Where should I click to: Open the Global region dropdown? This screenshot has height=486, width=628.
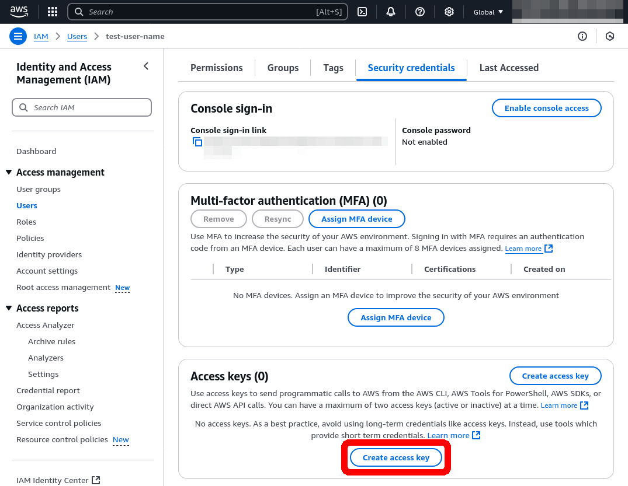(x=488, y=12)
